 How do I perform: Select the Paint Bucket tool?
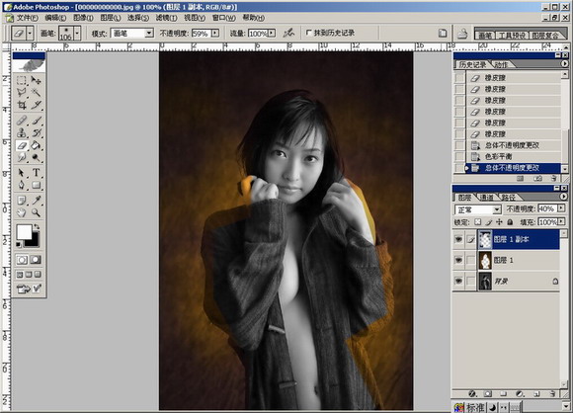tap(36, 145)
